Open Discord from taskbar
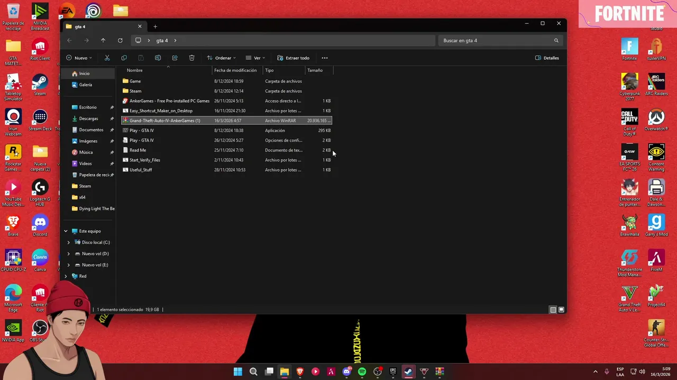 [346, 372]
